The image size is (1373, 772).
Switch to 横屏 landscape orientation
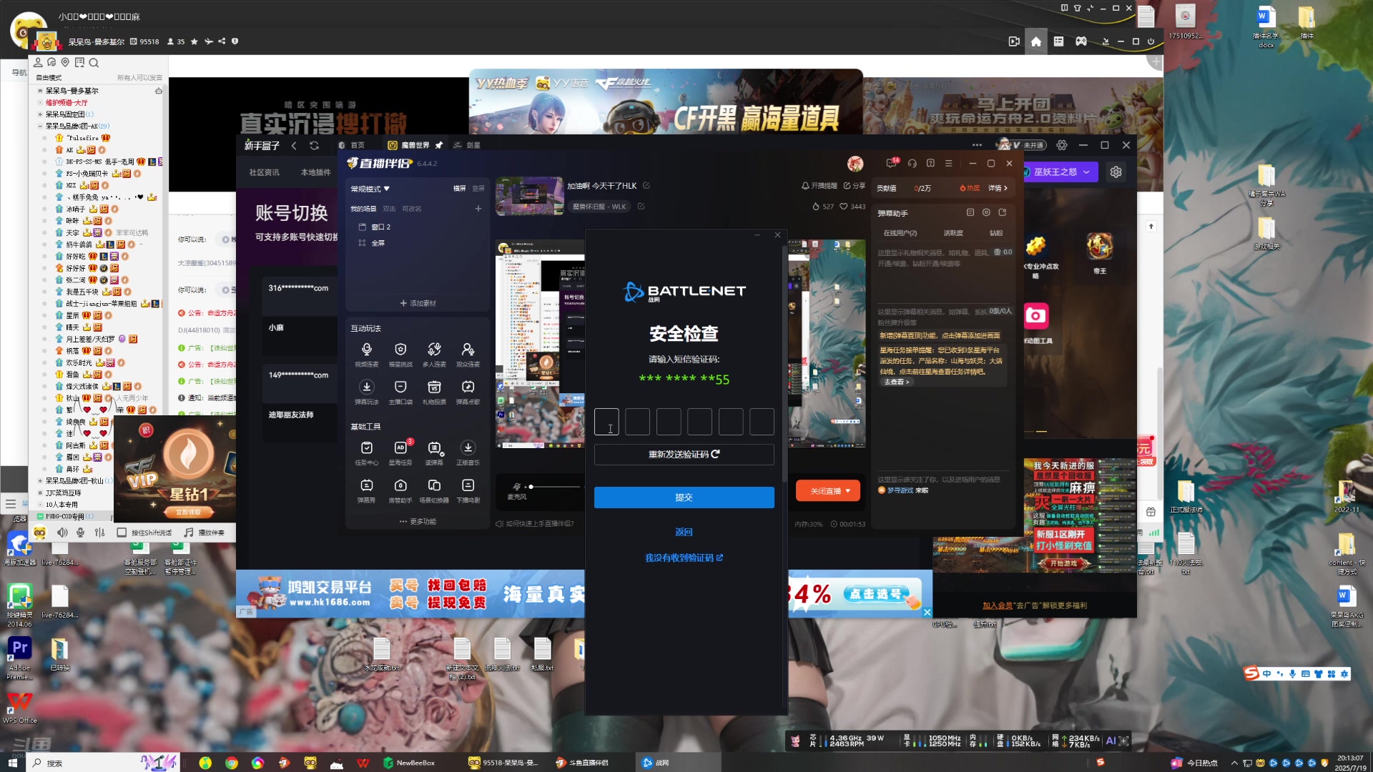[459, 189]
